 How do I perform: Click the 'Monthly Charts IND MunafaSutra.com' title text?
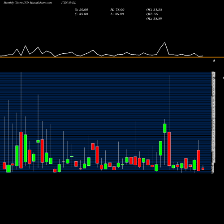(28, 3)
